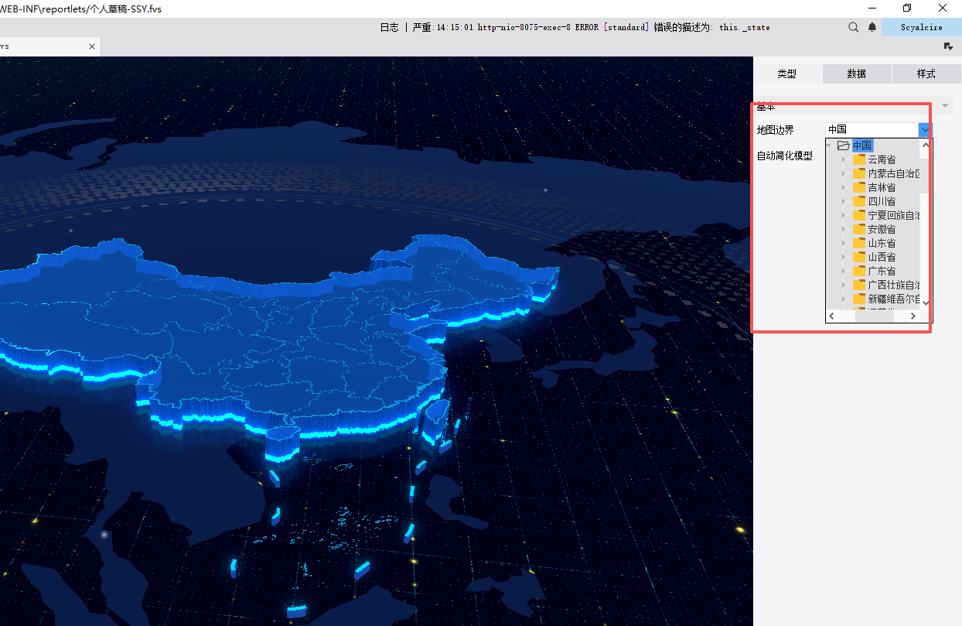This screenshot has height=626, width=962.
Task: Switch to the 样式 tab
Action: point(926,74)
